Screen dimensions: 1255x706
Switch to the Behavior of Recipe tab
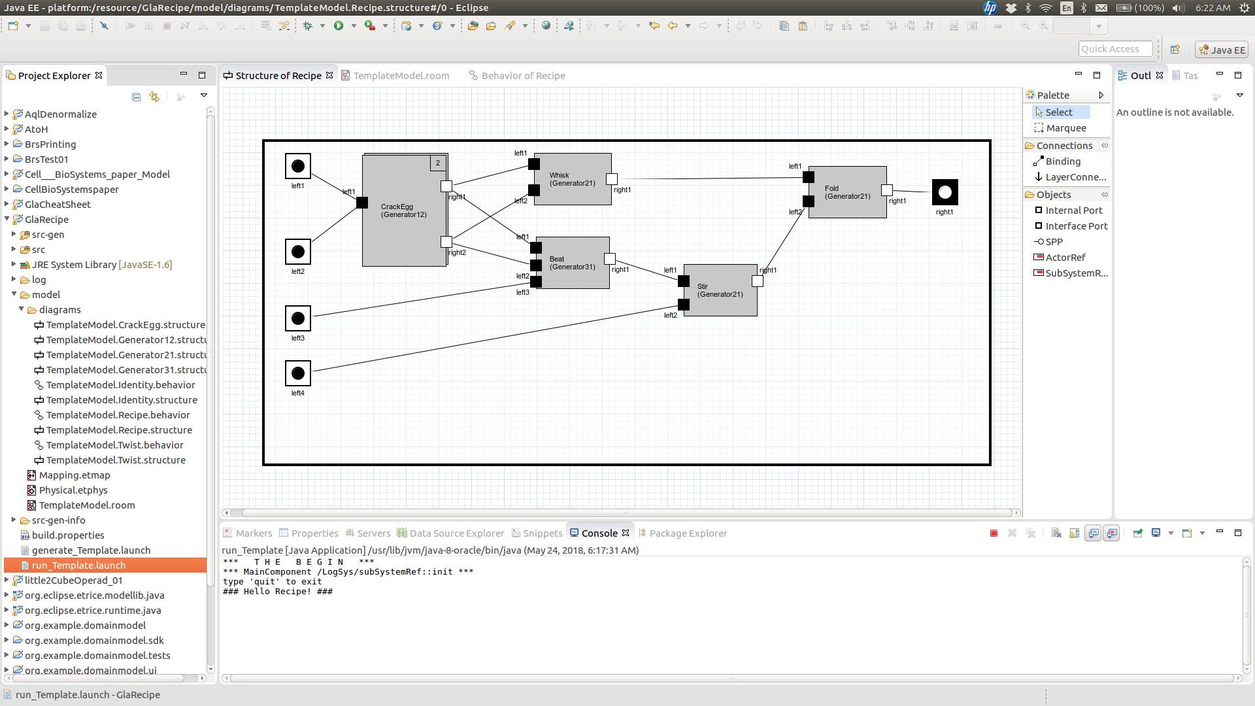pos(523,76)
